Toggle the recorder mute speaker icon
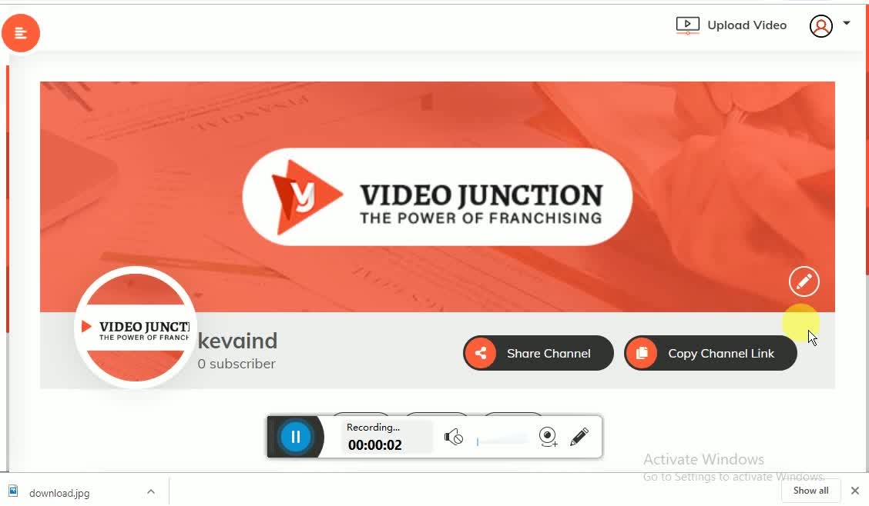The image size is (869, 506). [x=453, y=438]
